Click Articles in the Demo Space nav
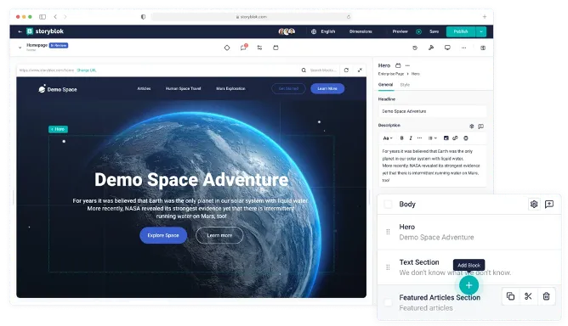This screenshot has height=326, width=568. [144, 88]
